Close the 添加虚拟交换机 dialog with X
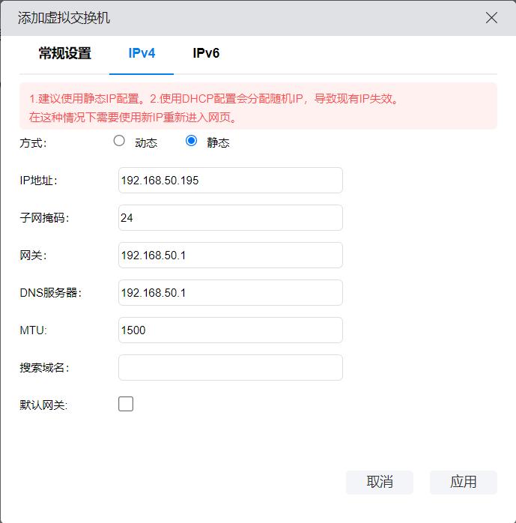This screenshot has width=516, height=523. [x=491, y=17]
